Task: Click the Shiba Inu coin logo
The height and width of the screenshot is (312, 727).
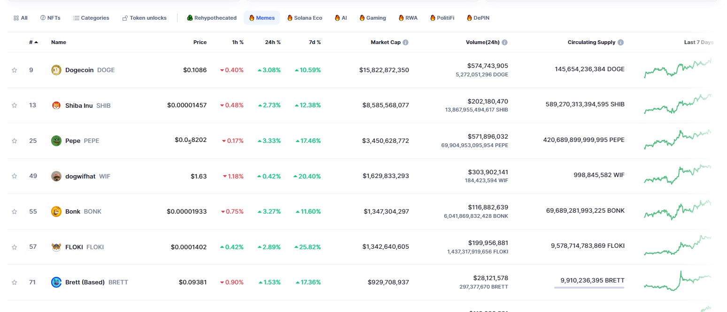Action: (x=56, y=105)
